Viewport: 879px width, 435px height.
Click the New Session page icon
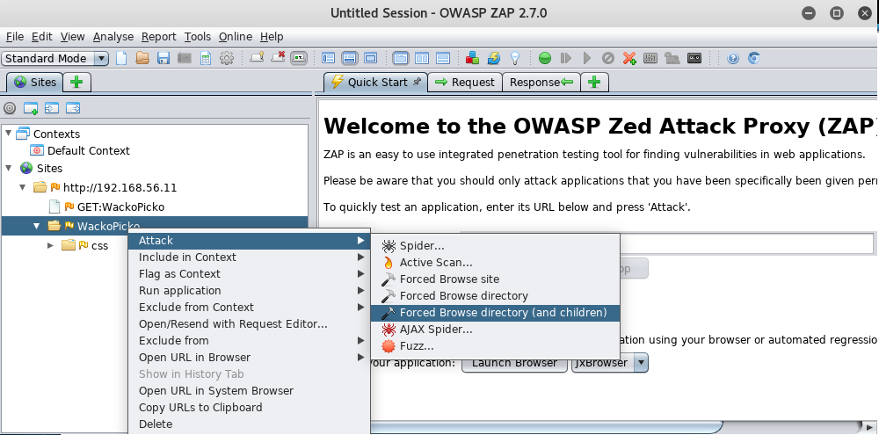tap(121, 58)
